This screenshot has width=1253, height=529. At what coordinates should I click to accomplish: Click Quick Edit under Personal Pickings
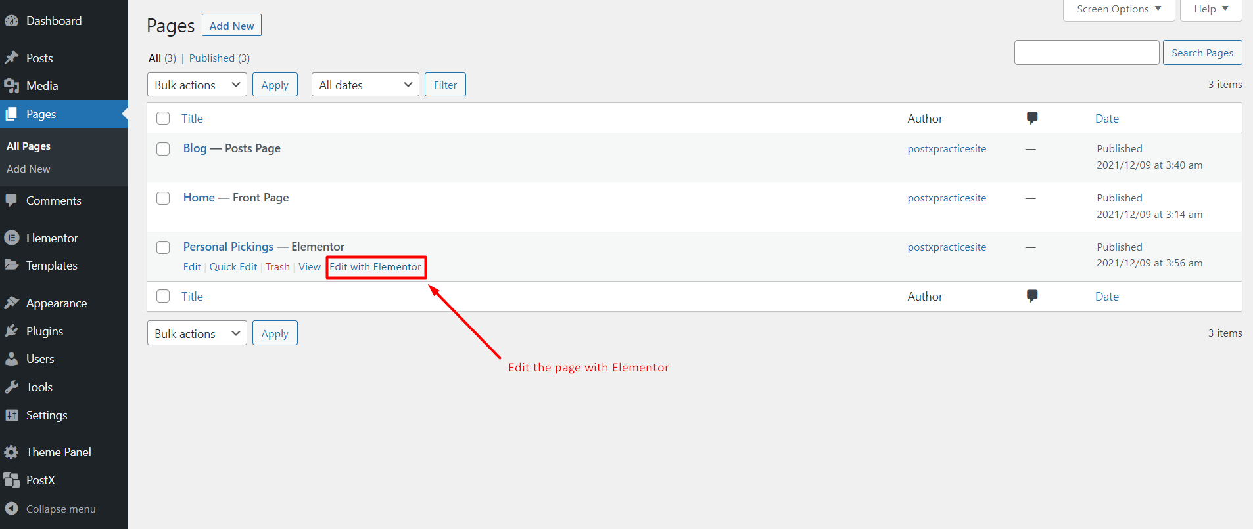click(x=233, y=267)
